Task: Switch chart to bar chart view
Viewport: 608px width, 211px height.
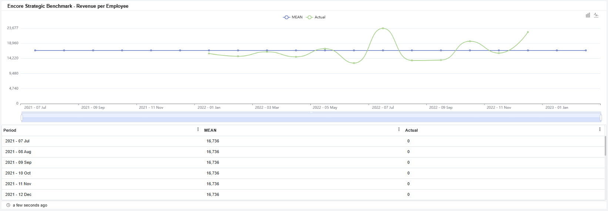Action: pyautogui.click(x=588, y=15)
